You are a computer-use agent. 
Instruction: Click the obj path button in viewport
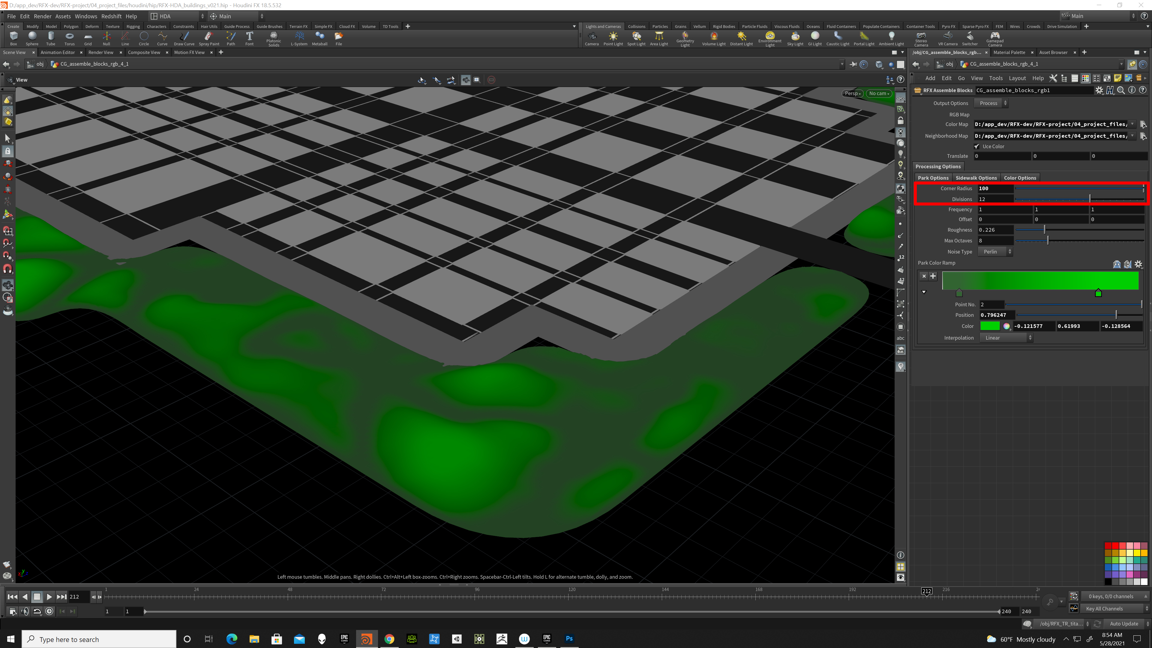[36, 64]
